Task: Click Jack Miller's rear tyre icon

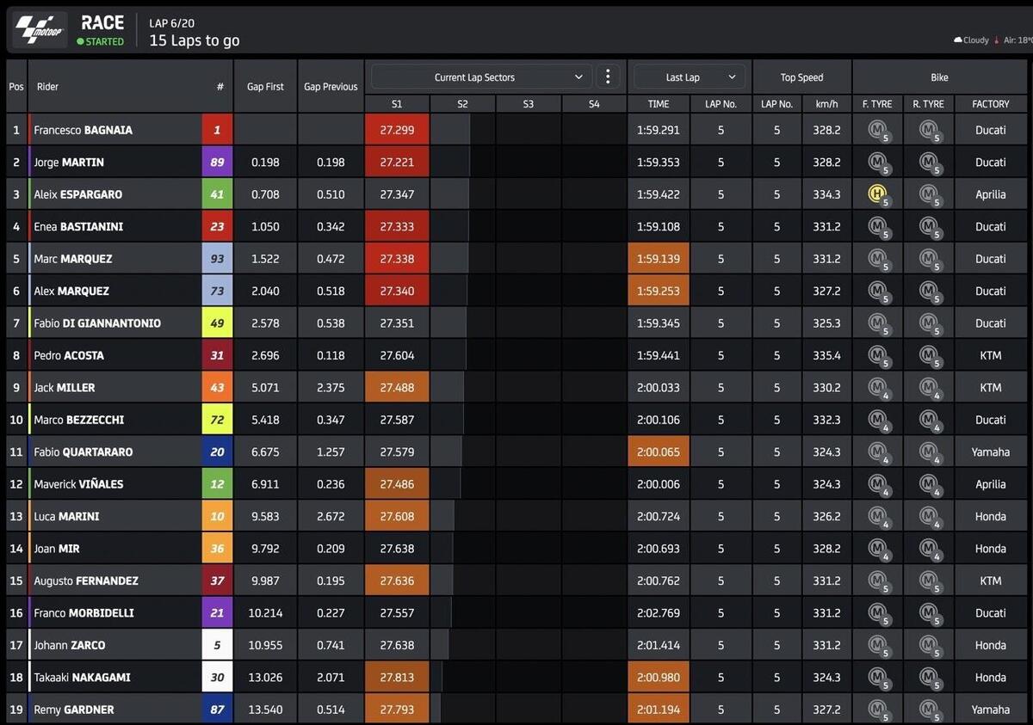Action: click(x=928, y=388)
